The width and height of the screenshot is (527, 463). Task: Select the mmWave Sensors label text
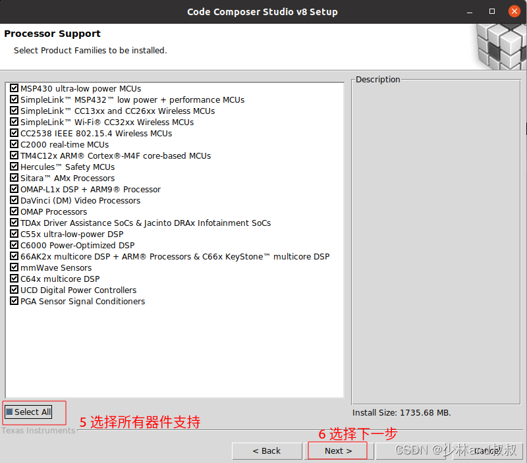coord(56,268)
